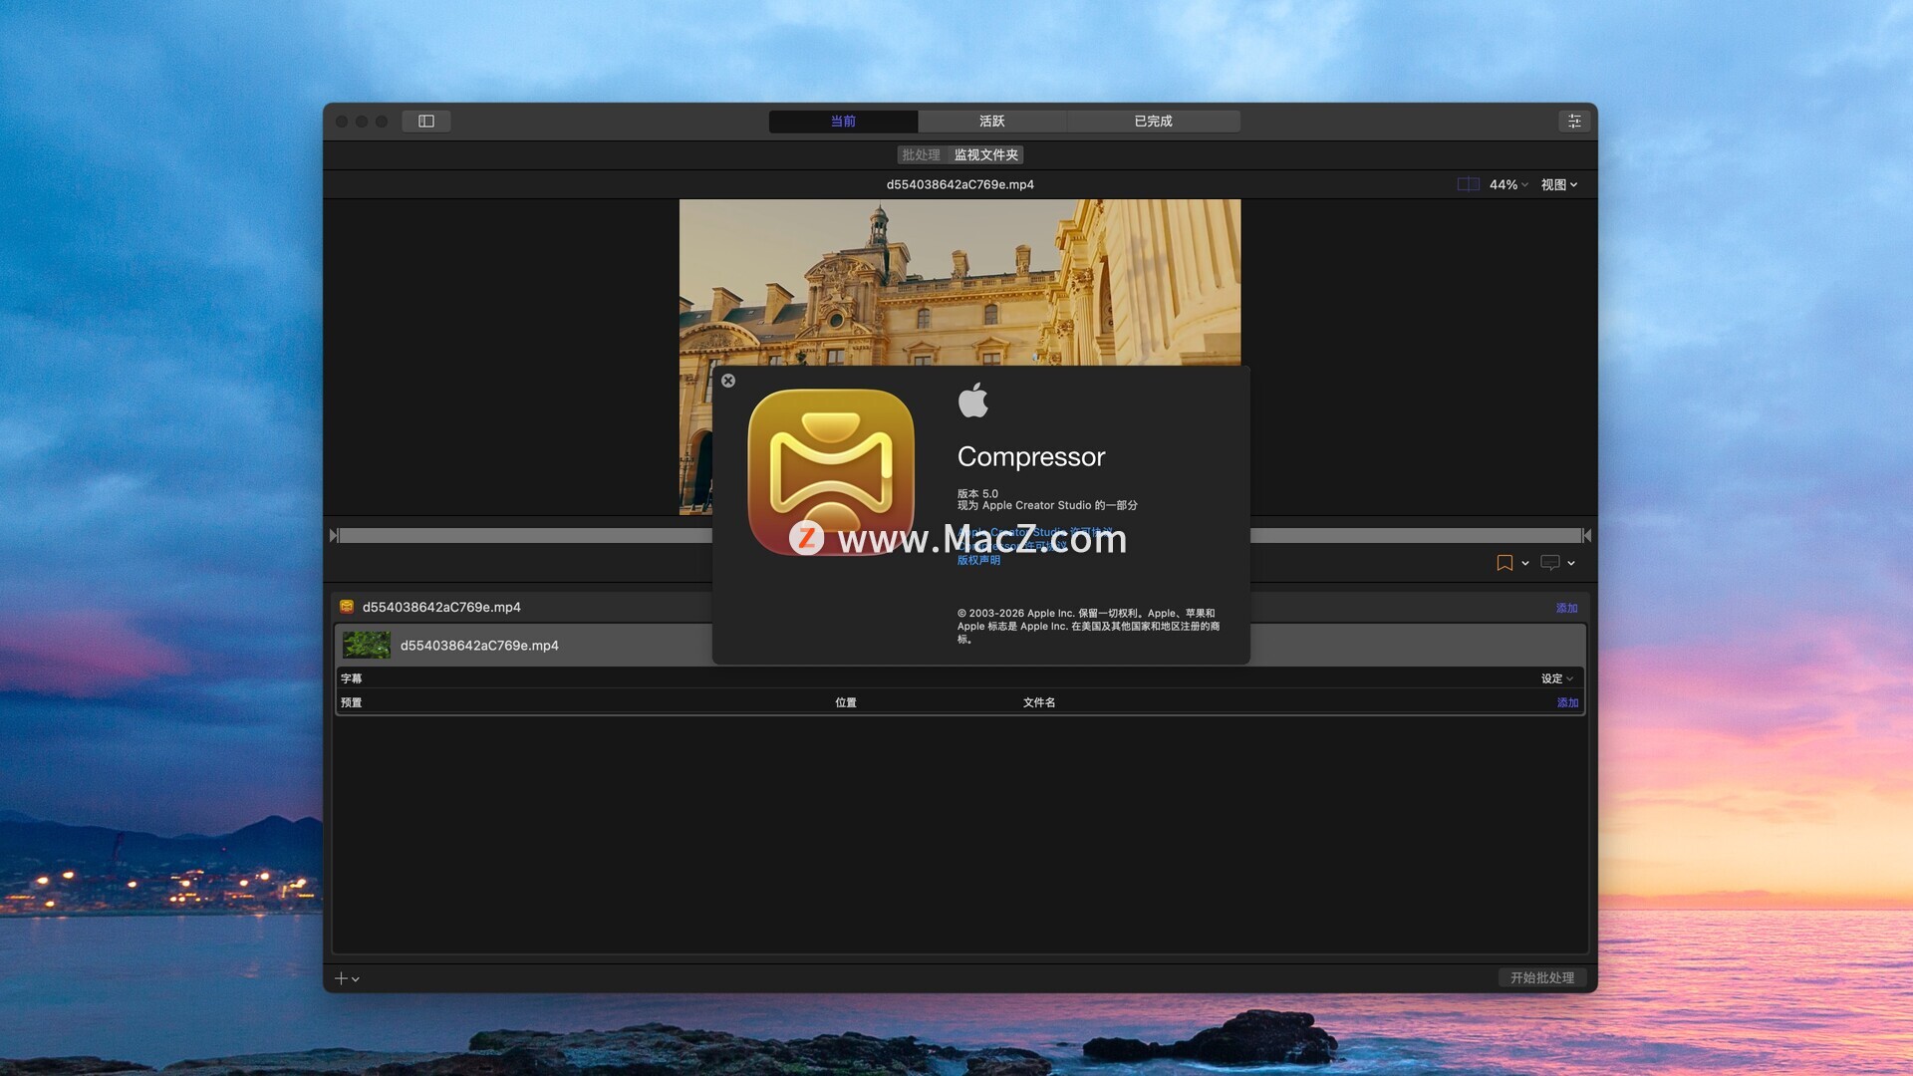Close the About Compressor dialog
Viewport: 1913px width, 1076px height.
(728, 381)
